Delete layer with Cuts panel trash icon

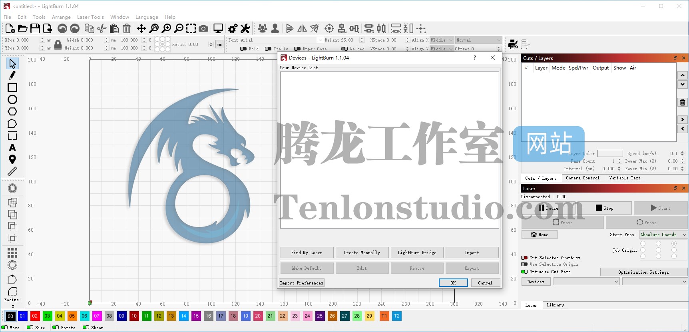pos(683,102)
